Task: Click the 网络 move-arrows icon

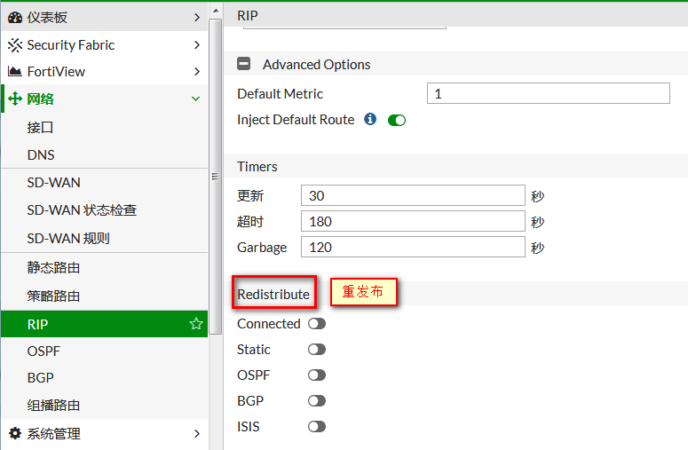Action: [15, 99]
